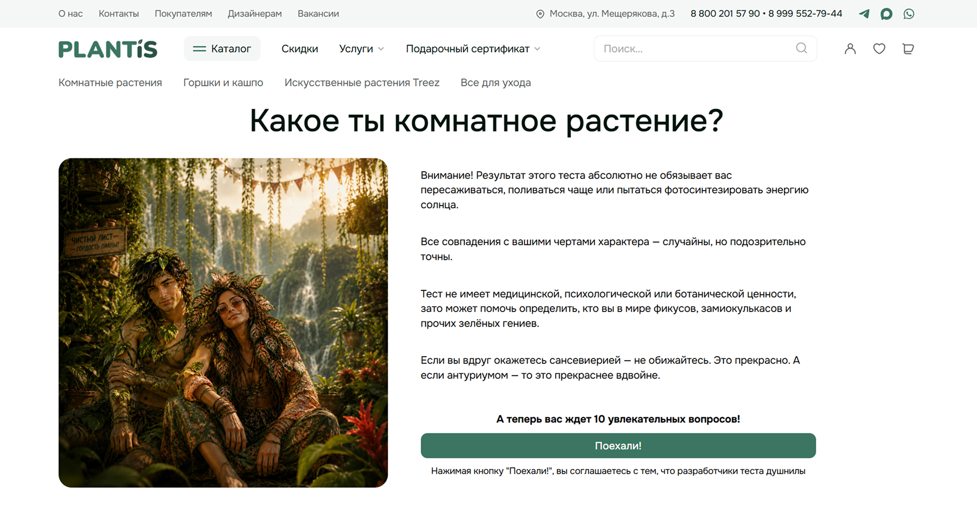Viewport: 977px width, 510px height.
Task: Focus the Поиск search field
Action: [x=705, y=48]
